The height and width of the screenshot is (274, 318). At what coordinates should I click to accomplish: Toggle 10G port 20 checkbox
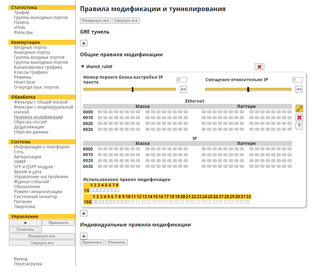click(x=182, y=201)
